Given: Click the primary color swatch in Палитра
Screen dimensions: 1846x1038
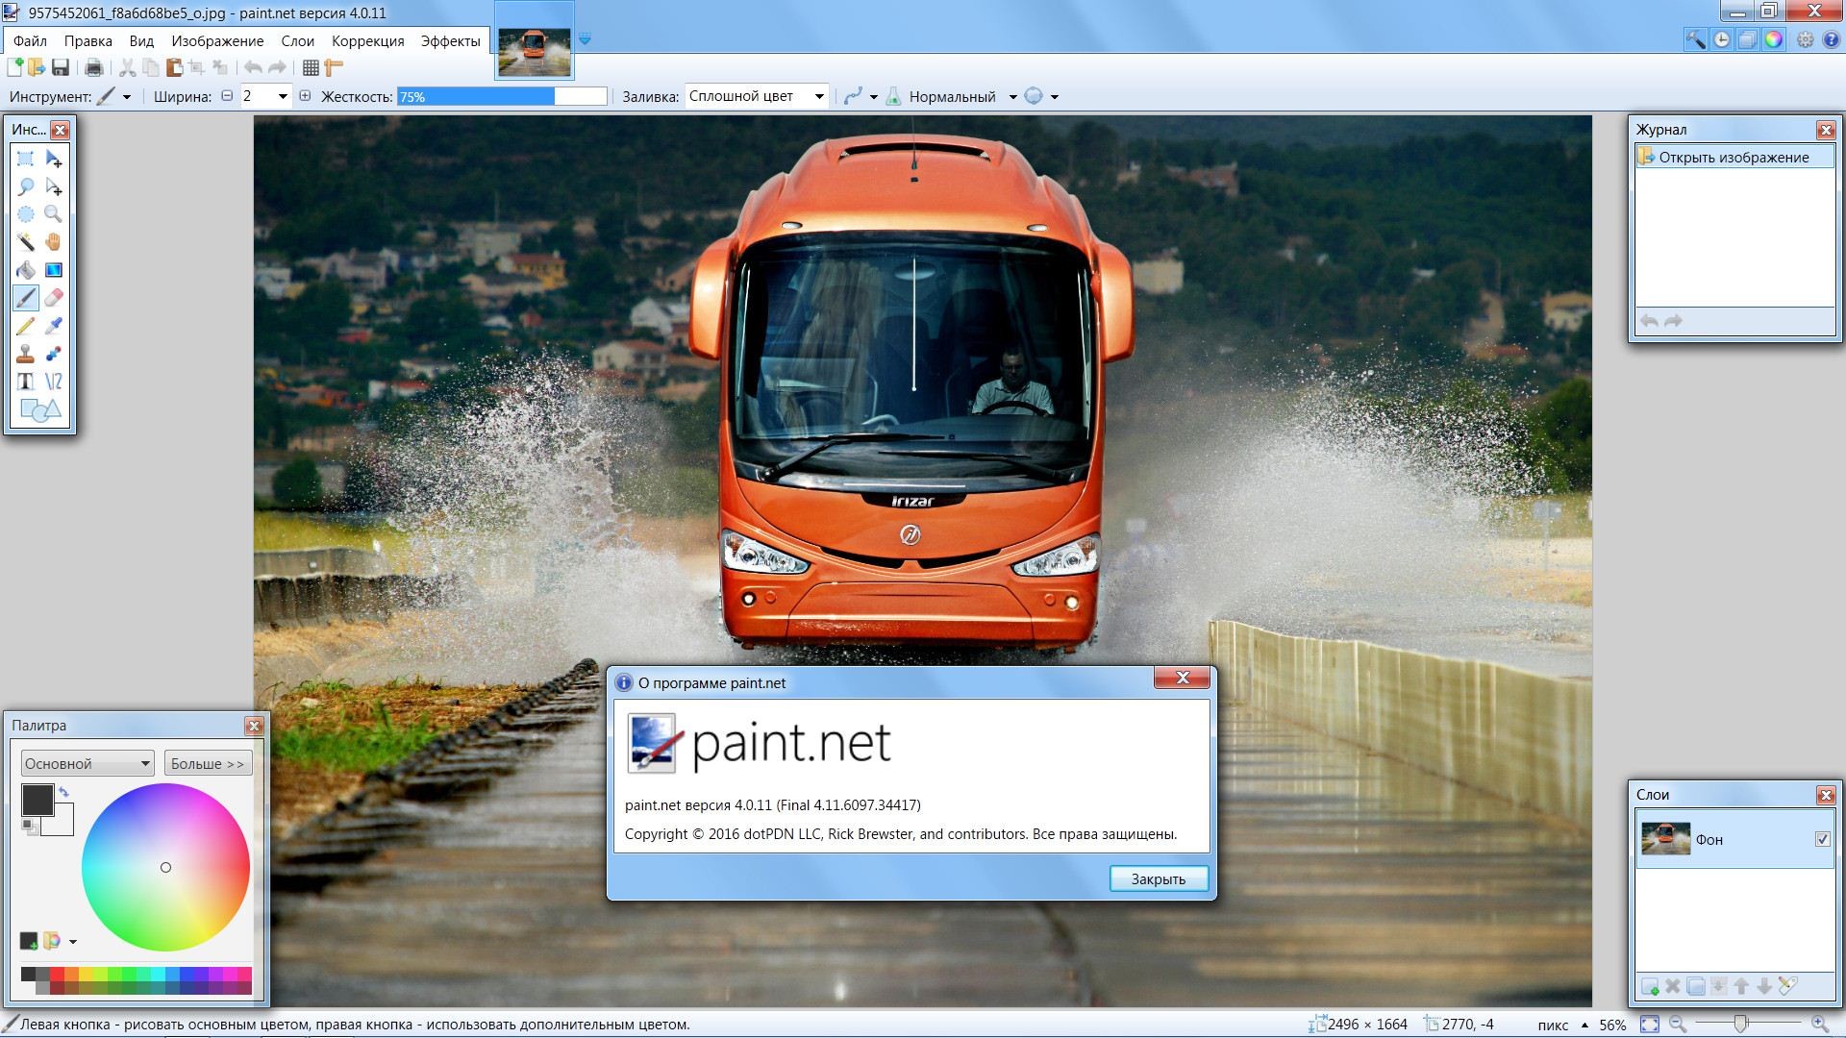Looking at the screenshot, I should point(37,799).
